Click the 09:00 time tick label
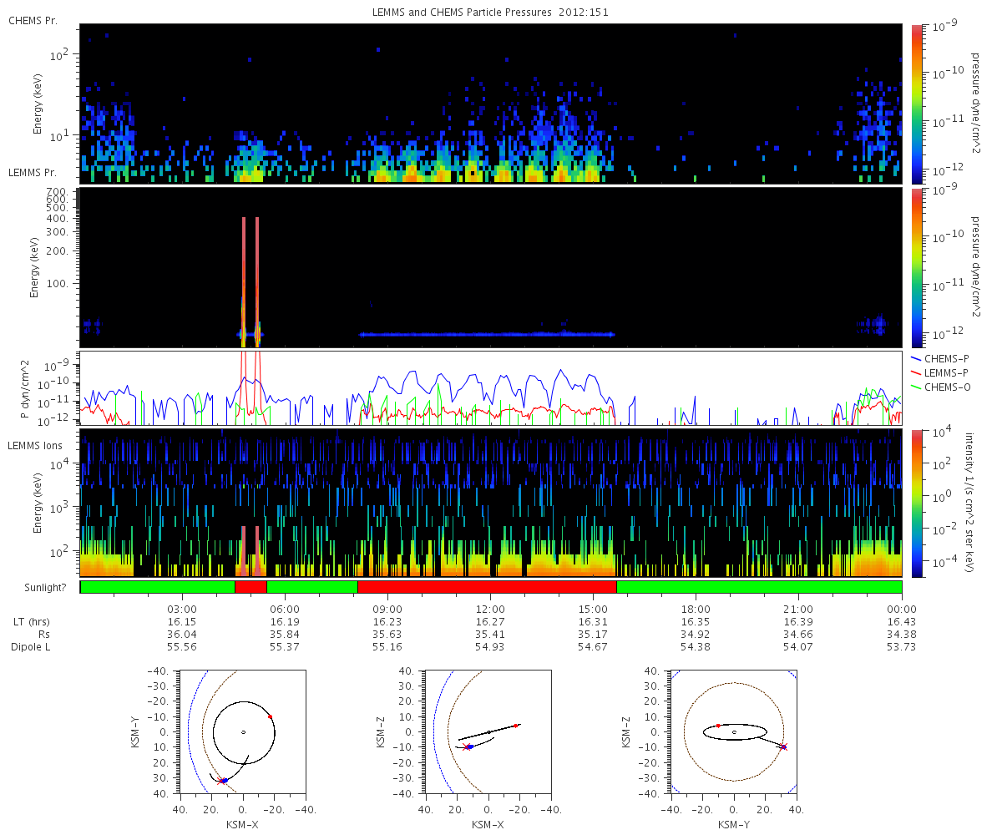 click(x=387, y=610)
